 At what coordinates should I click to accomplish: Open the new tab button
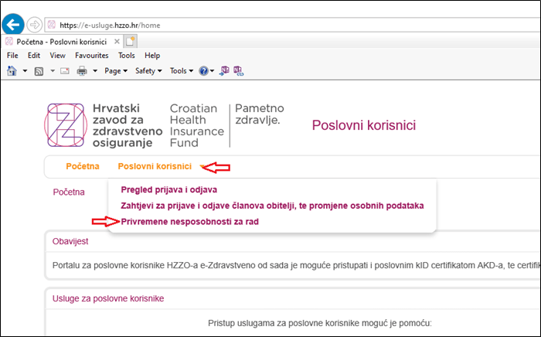point(131,41)
